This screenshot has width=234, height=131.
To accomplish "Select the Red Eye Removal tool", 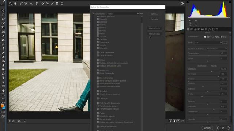I will tap(48, 3).
